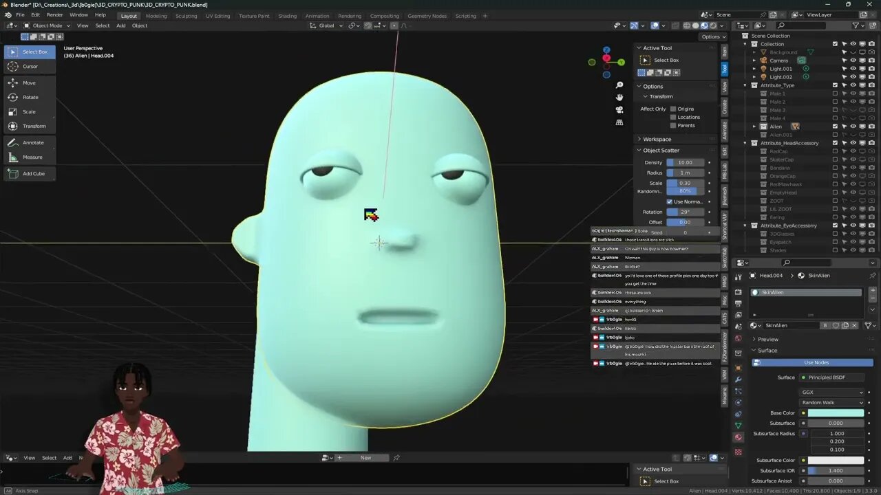Activate the Move tool
The image size is (881, 495).
[x=30, y=82]
